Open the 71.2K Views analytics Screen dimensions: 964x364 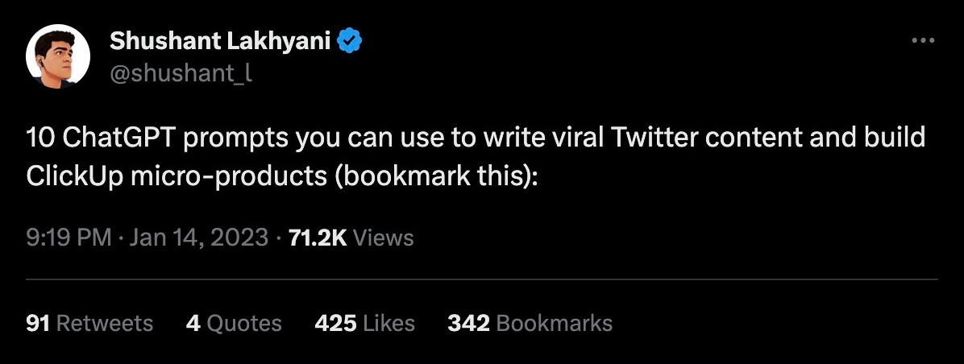point(351,238)
